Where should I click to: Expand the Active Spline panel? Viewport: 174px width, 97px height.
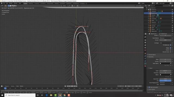click(152, 89)
